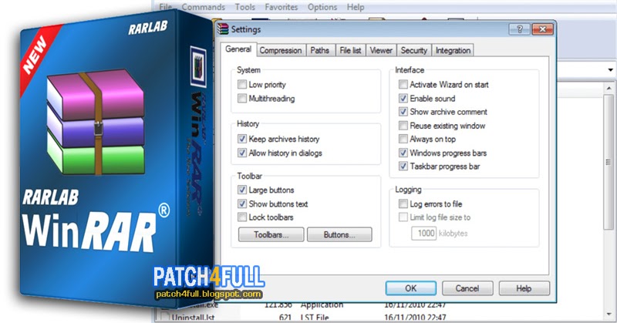This screenshot has height=323, width=617.
Task: Open Help from Settings dialog
Action: pyautogui.click(x=524, y=288)
